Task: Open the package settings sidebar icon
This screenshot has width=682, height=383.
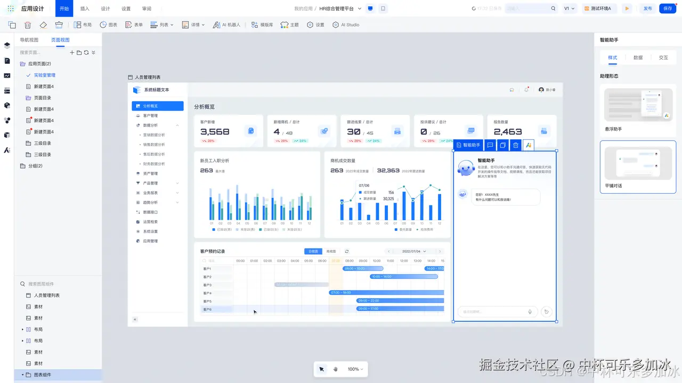Action: pyautogui.click(x=7, y=105)
